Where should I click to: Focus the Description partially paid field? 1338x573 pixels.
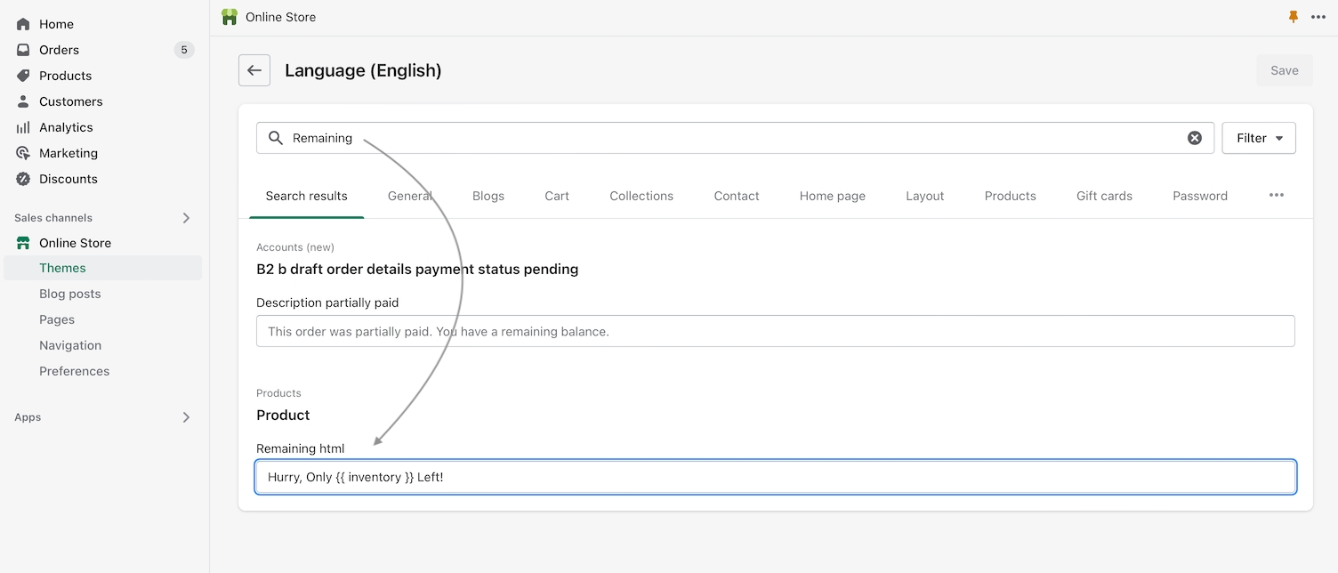(775, 331)
